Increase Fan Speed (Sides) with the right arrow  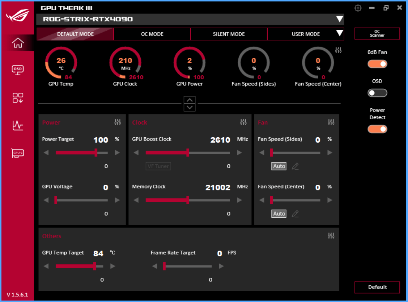pos(330,152)
